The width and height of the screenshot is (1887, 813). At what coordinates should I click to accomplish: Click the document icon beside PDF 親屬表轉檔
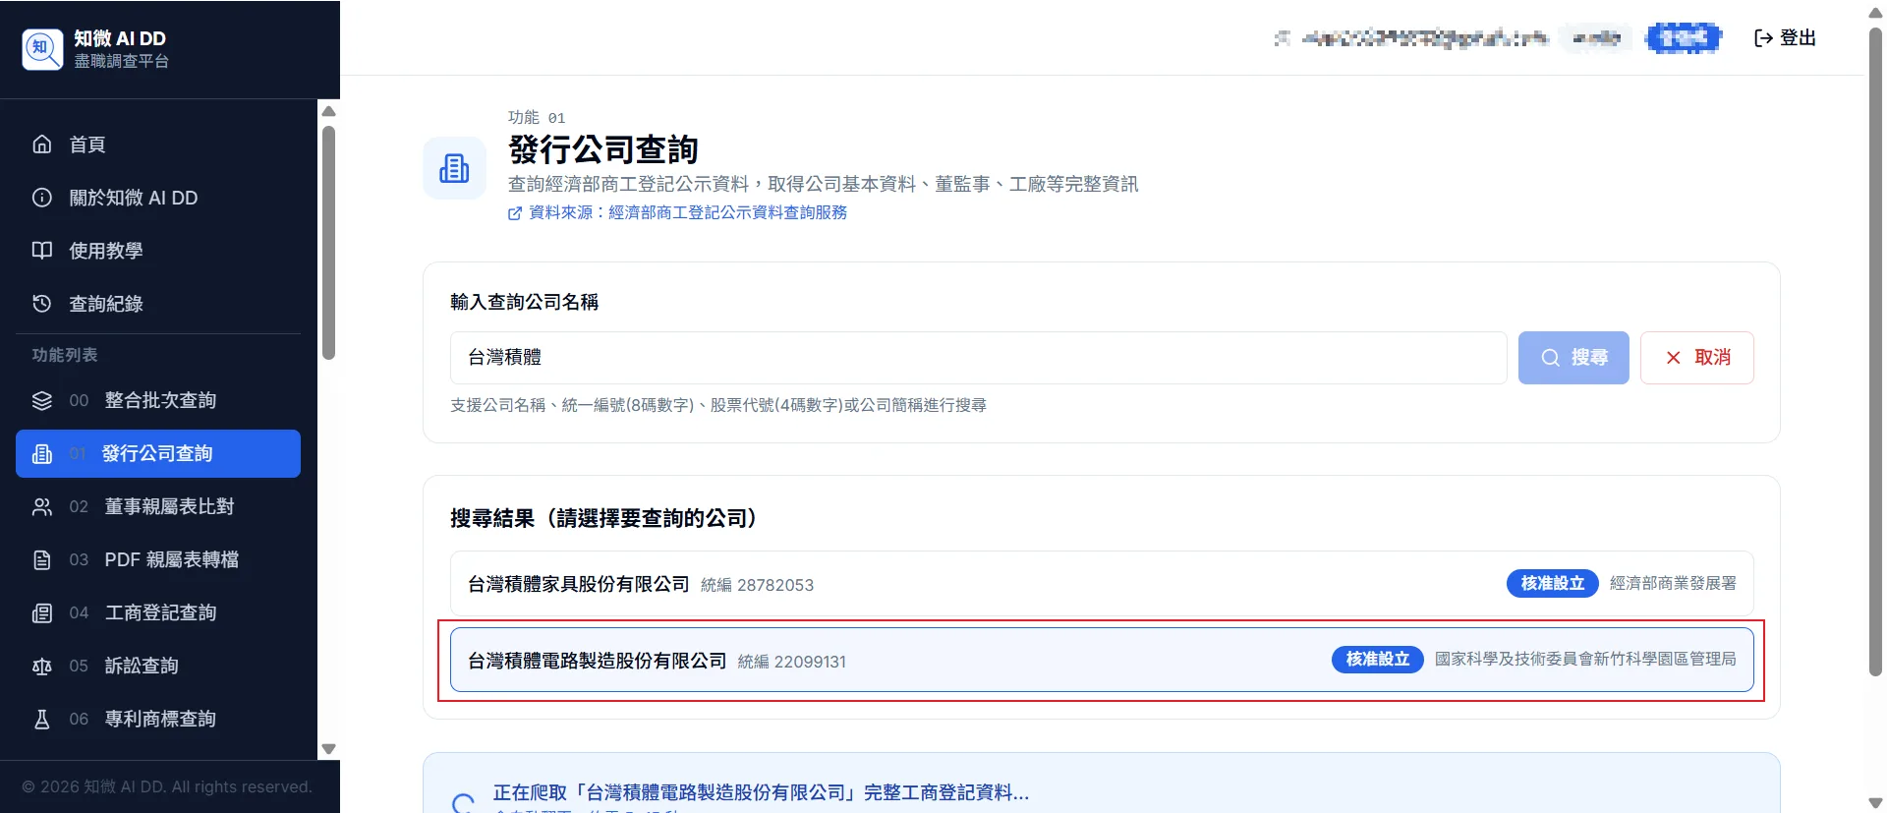tap(41, 559)
